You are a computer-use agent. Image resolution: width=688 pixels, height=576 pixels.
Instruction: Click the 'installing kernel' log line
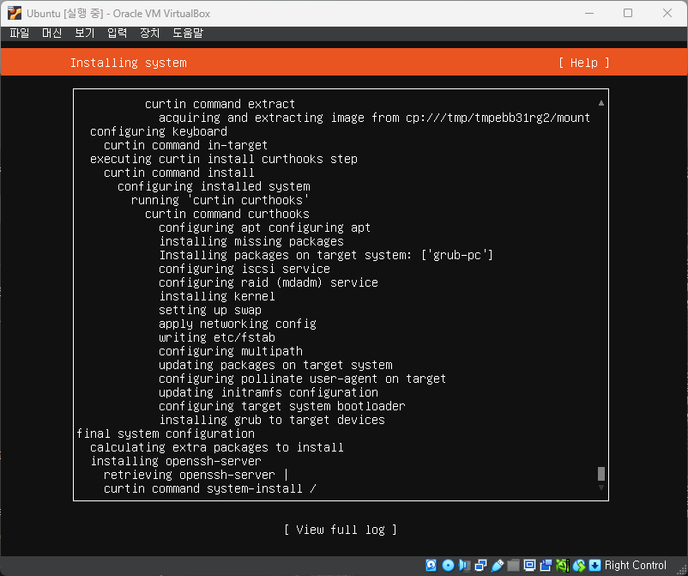(217, 296)
